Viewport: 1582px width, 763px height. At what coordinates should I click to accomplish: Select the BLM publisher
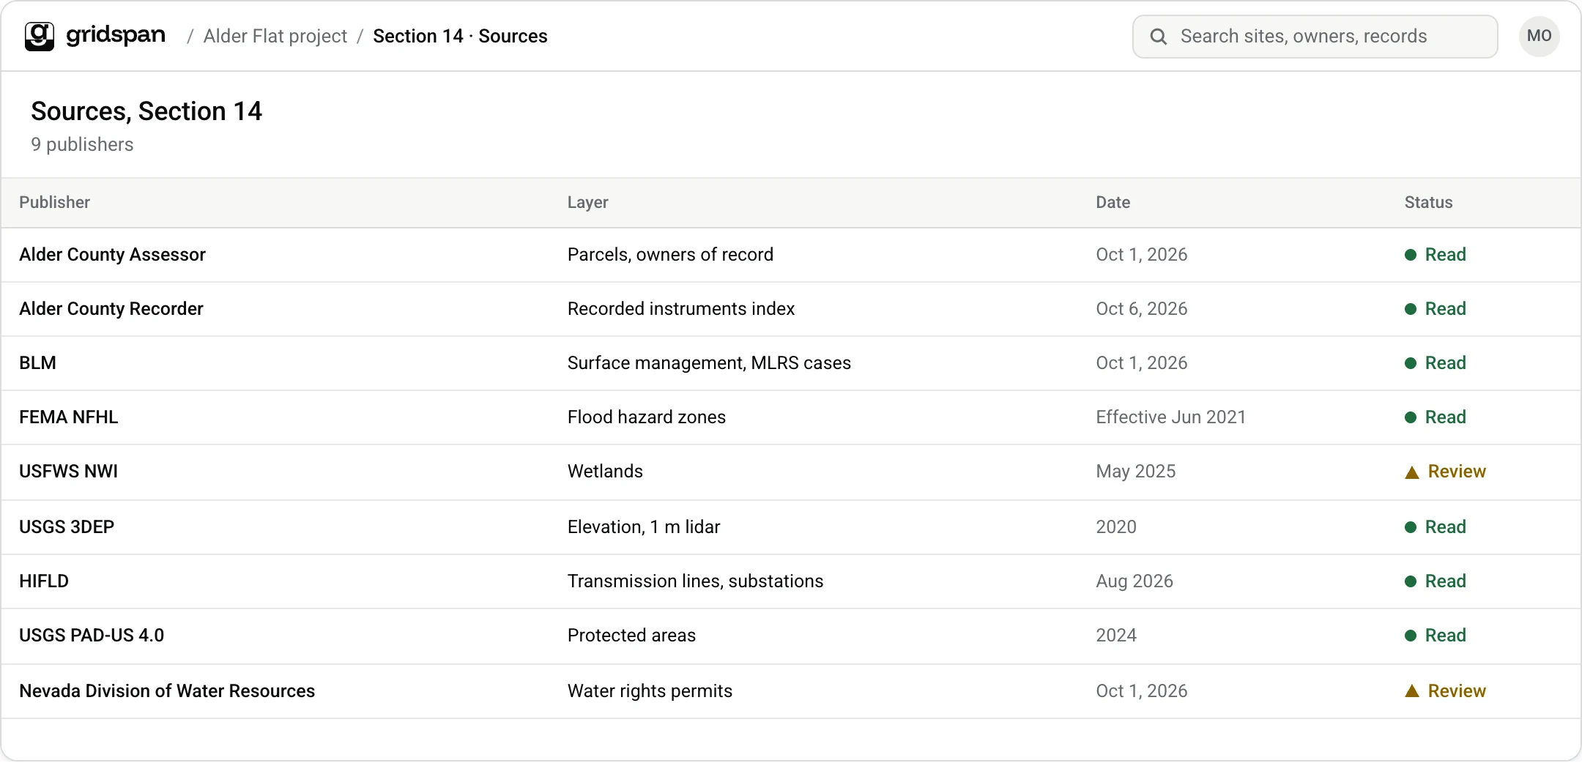point(37,363)
